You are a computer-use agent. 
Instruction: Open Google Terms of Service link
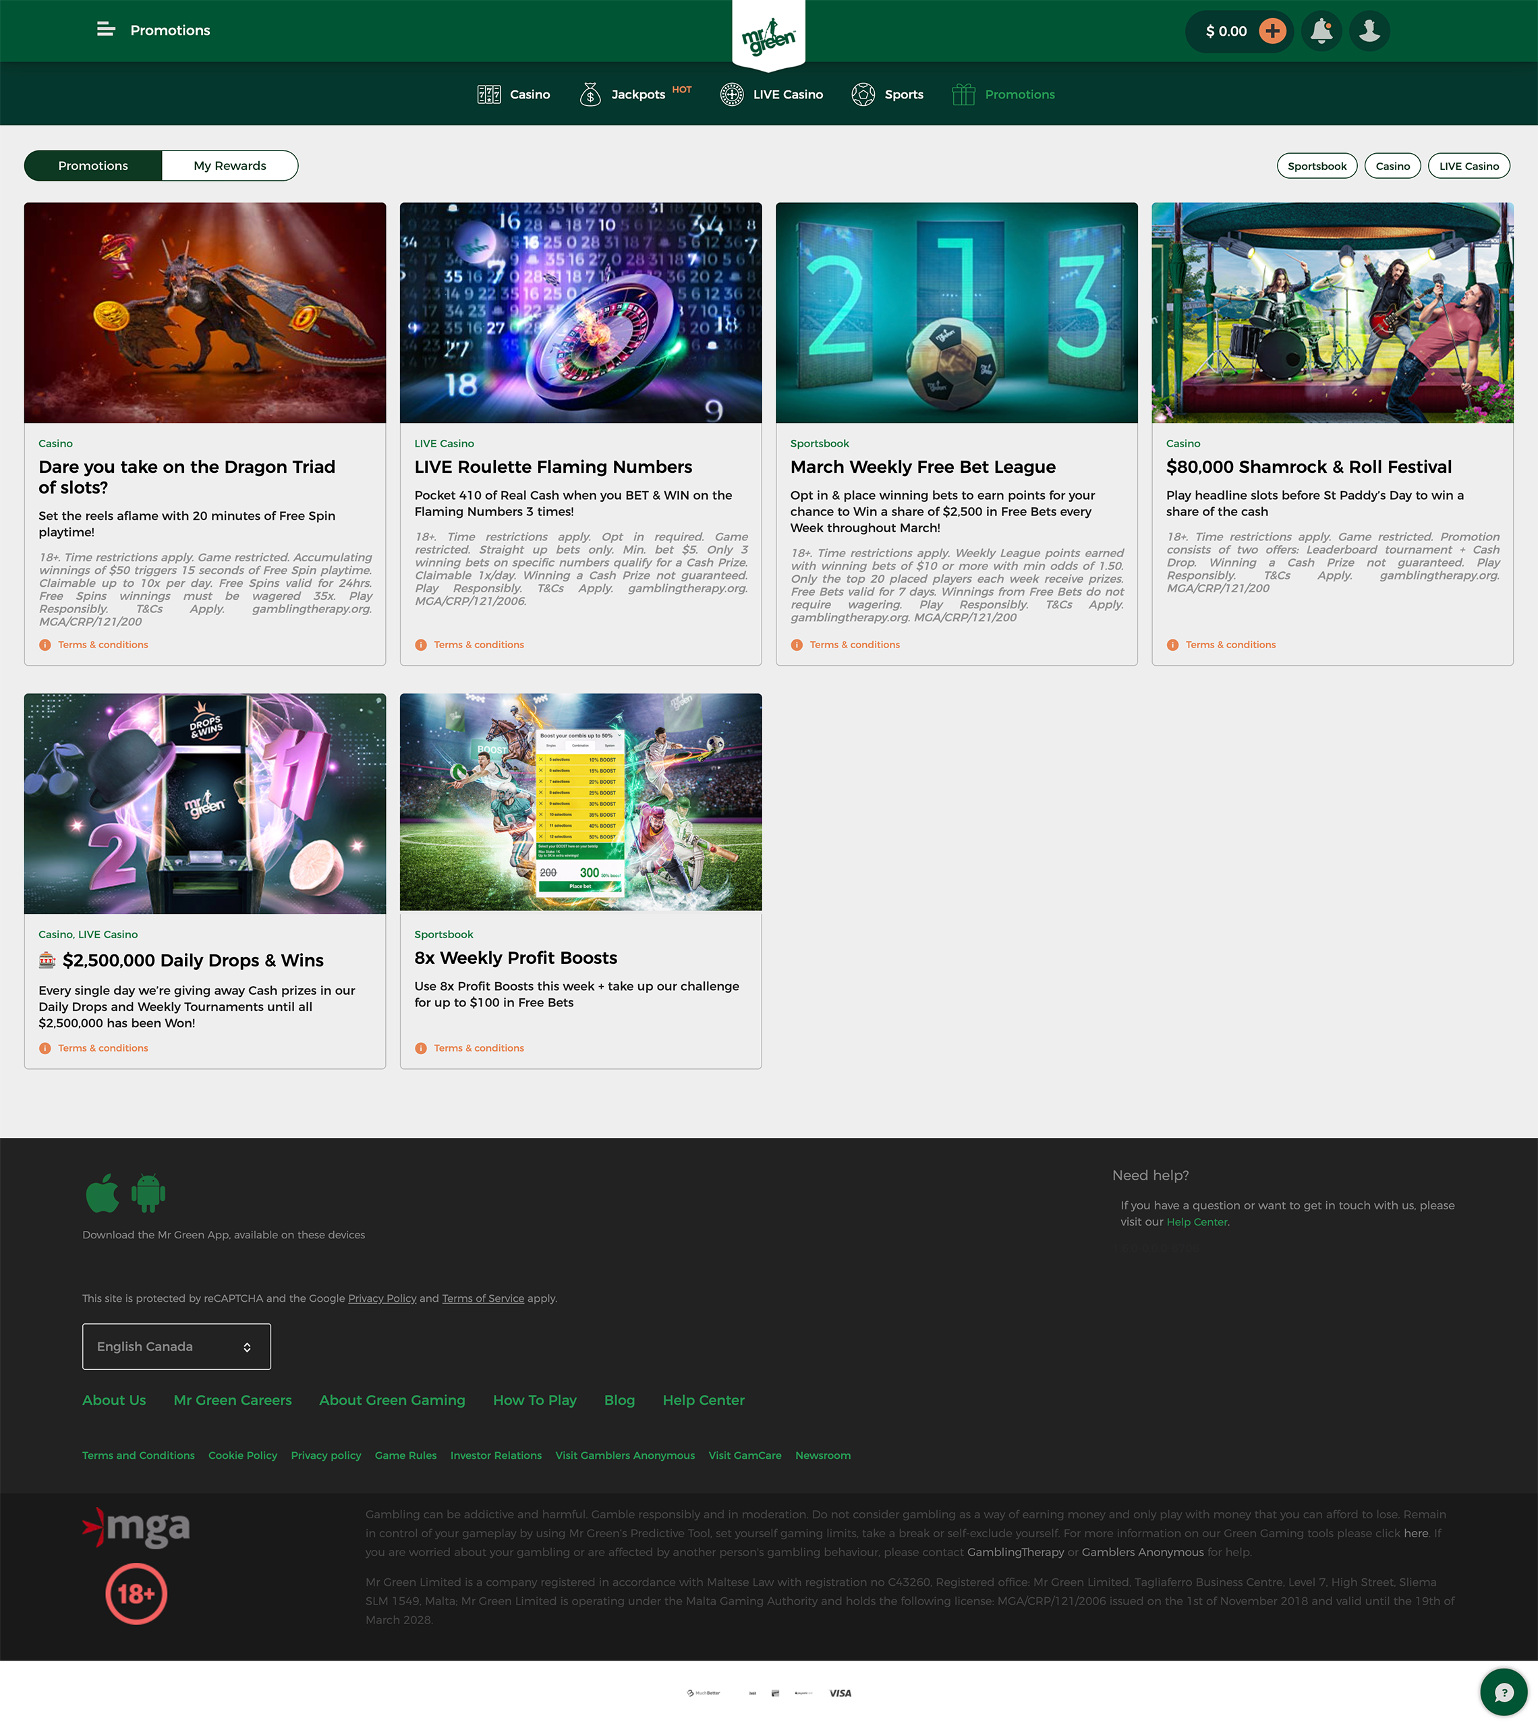pos(484,1298)
